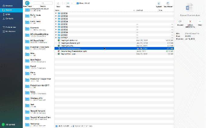Open Recents in the sidebar
The image size is (206, 128).
click(x=9, y=6)
